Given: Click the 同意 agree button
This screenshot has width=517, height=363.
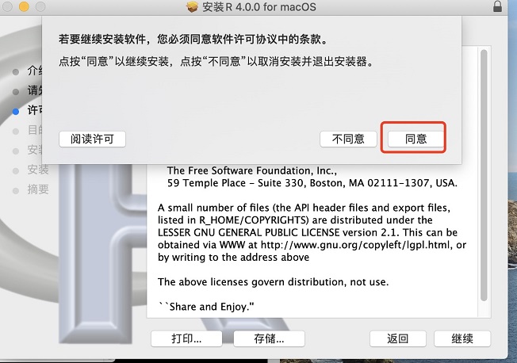Looking at the screenshot, I should pos(416,139).
